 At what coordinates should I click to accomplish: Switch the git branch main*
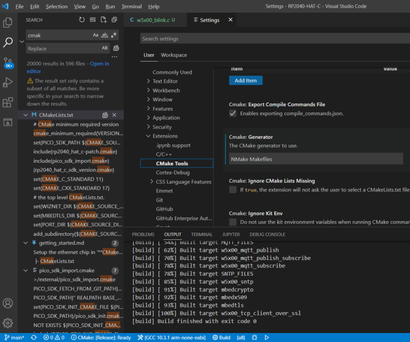coord(14,337)
